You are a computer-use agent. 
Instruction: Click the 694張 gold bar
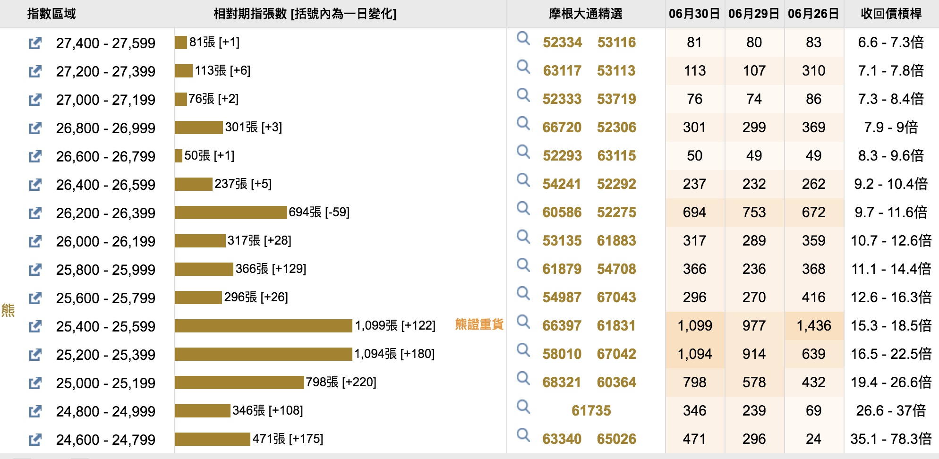(x=230, y=212)
